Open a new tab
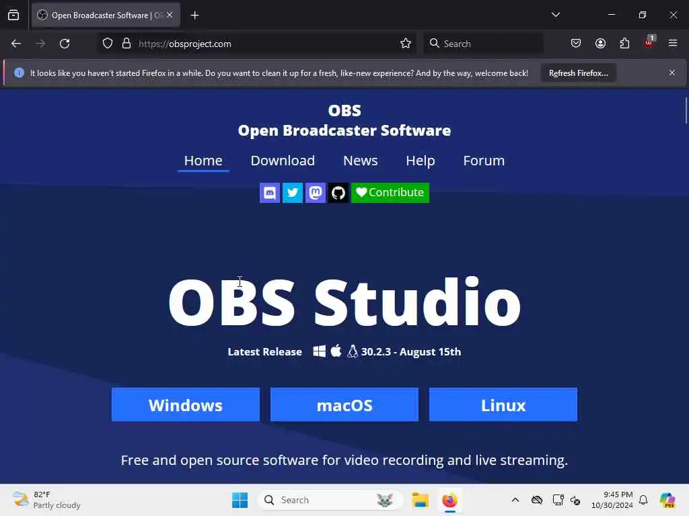The image size is (689, 516). click(x=194, y=15)
